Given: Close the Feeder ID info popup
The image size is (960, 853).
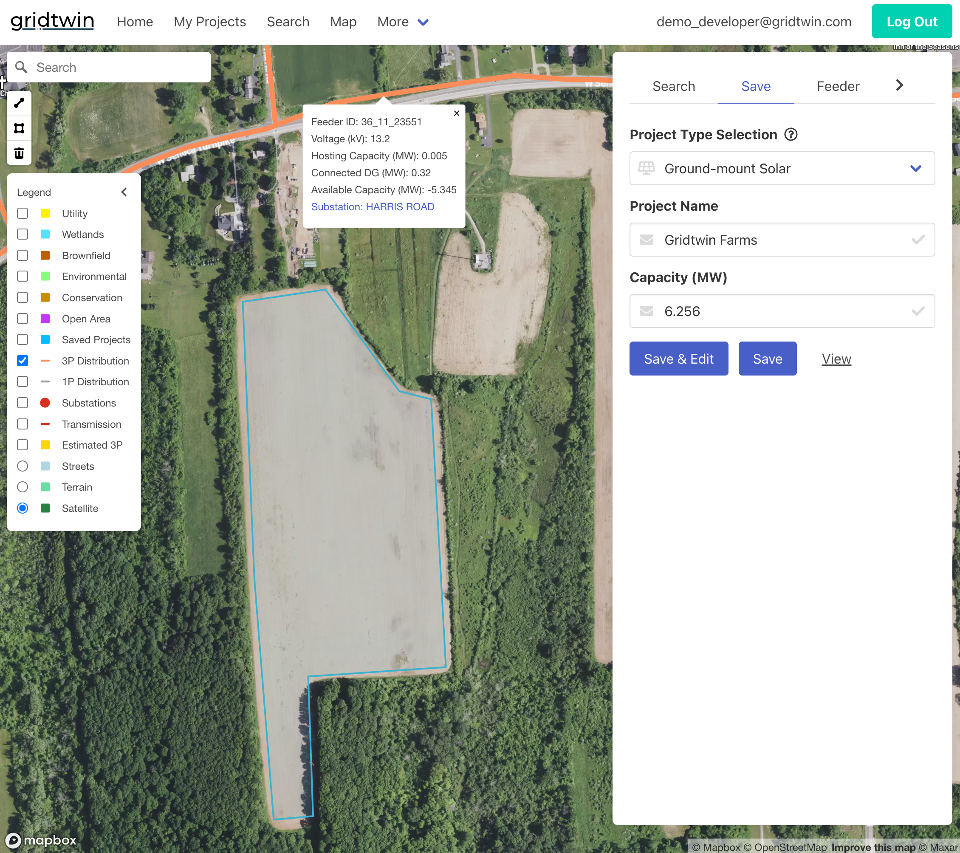Looking at the screenshot, I should click(456, 113).
